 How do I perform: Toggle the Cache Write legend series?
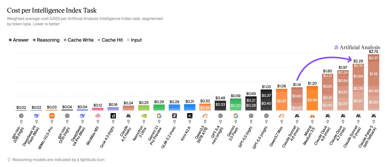[79, 40]
